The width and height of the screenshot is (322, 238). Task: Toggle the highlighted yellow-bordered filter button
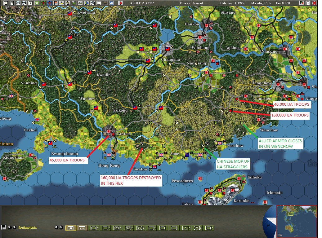[x=70, y=228]
